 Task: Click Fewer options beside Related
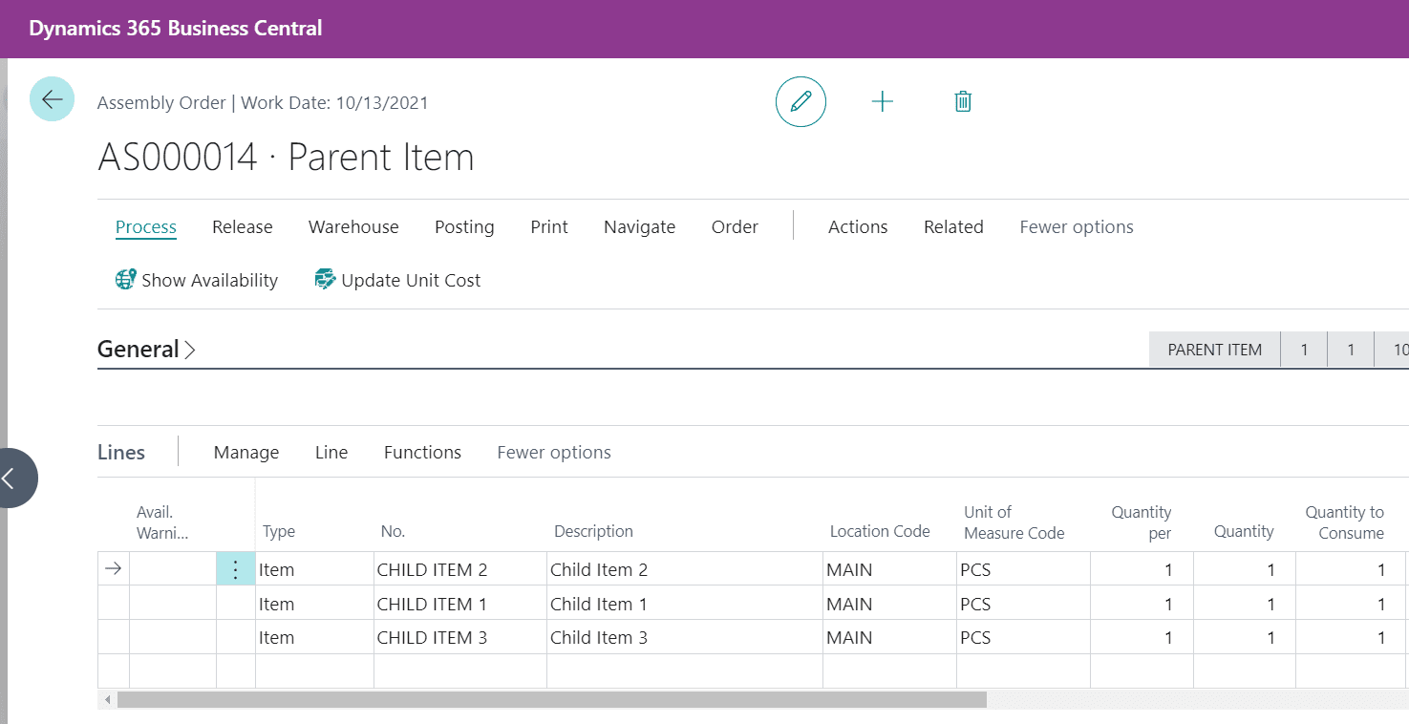(x=1077, y=227)
